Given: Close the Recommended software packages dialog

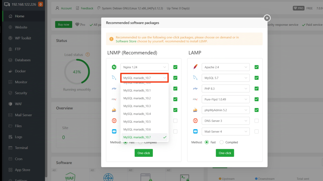Looking at the screenshot, I should 267,18.
